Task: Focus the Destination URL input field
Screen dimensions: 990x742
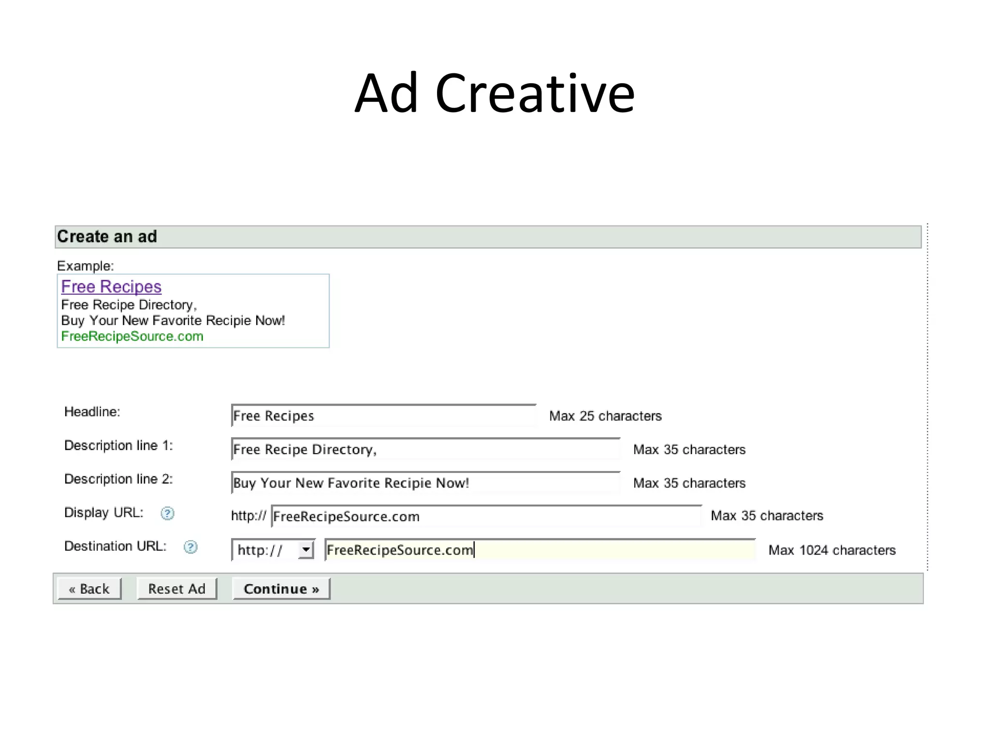Action: [x=540, y=550]
